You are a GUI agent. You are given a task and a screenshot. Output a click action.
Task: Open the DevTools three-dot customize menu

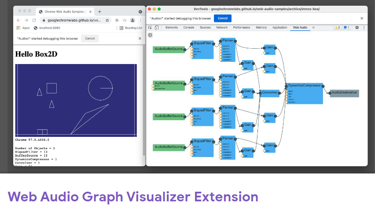point(363,28)
